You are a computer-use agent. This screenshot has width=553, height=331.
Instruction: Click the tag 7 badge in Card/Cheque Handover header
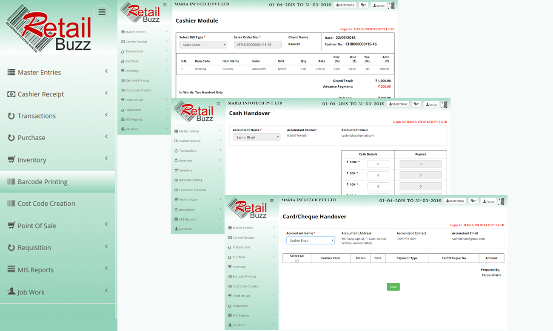473,201
